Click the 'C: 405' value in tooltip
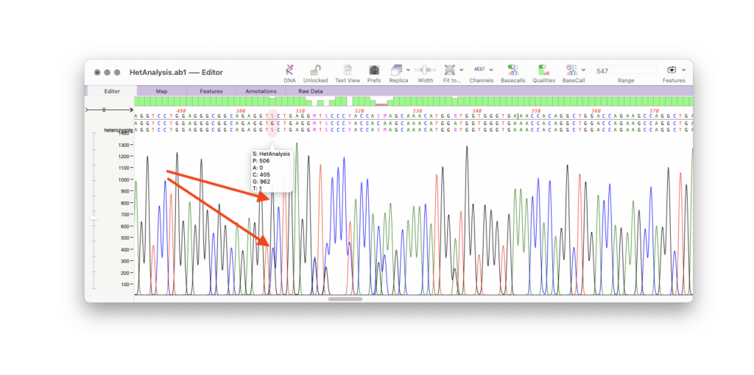The image size is (754, 375). tap(261, 175)
